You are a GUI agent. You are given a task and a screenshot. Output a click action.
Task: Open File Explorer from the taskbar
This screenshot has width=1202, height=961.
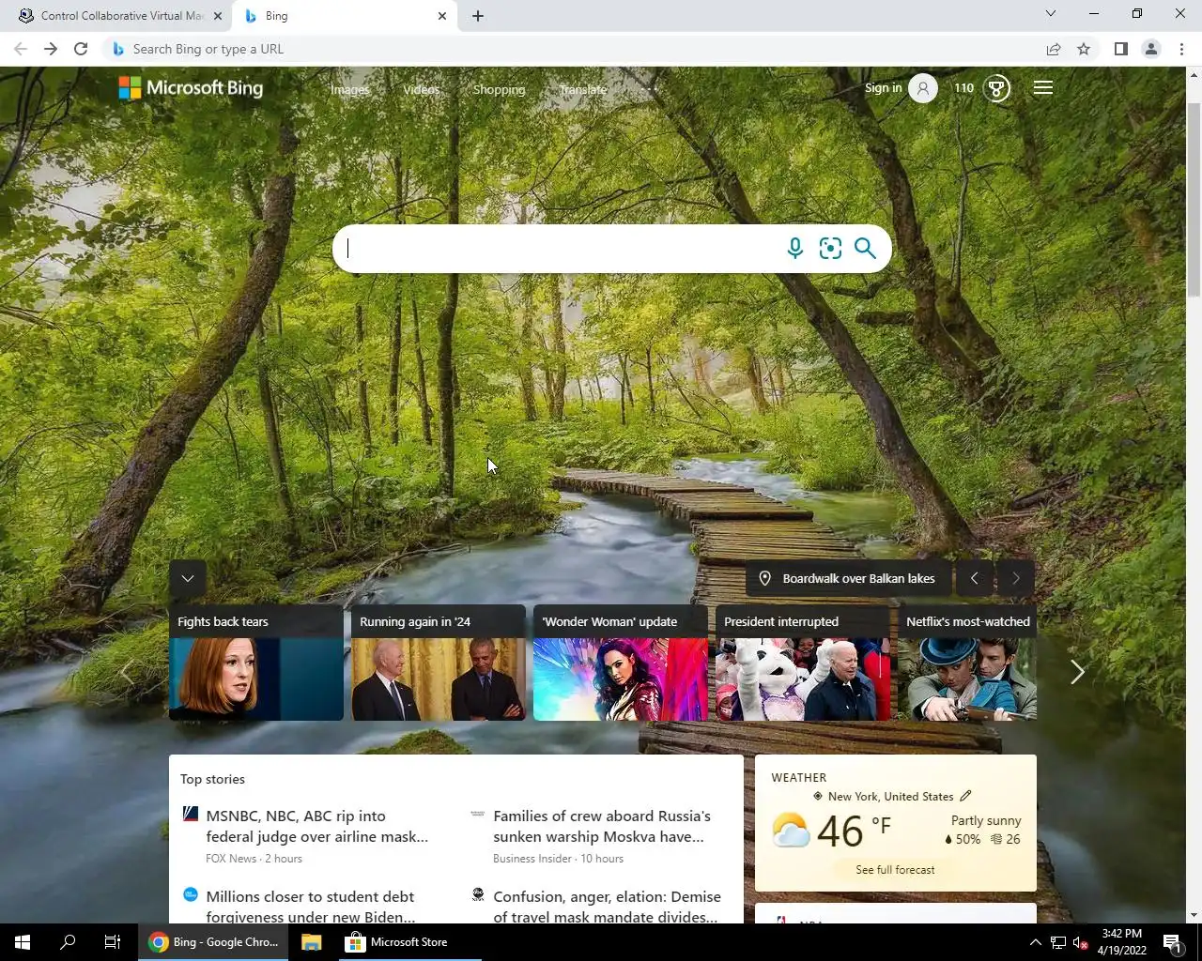tap(311, 942)
